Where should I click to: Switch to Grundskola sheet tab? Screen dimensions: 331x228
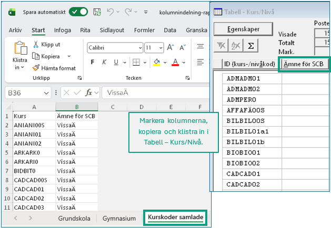click(74, 219)
